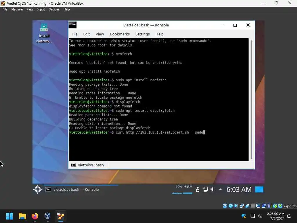Viewport: 297px width, 223px height.
Task: Open the Konsole File menu
Action: click(75, 34)
